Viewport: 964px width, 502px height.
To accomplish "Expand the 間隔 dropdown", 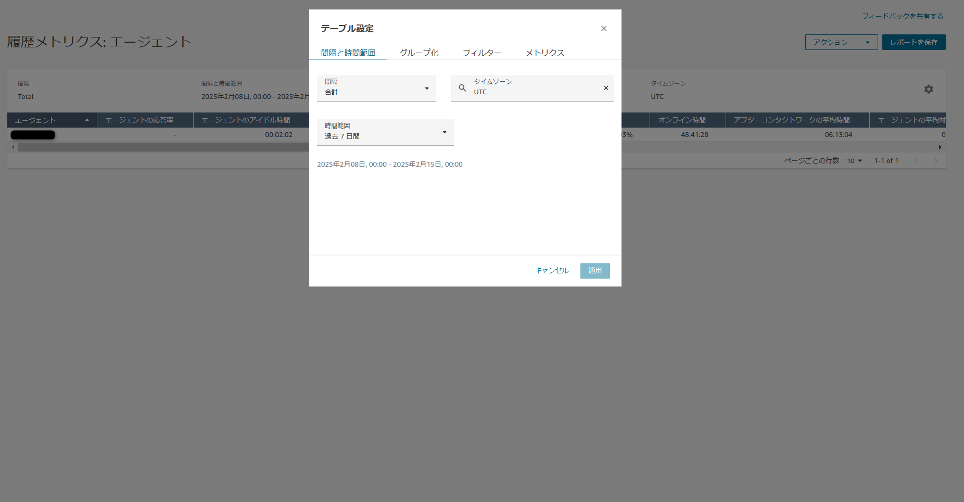I will 376,88.
